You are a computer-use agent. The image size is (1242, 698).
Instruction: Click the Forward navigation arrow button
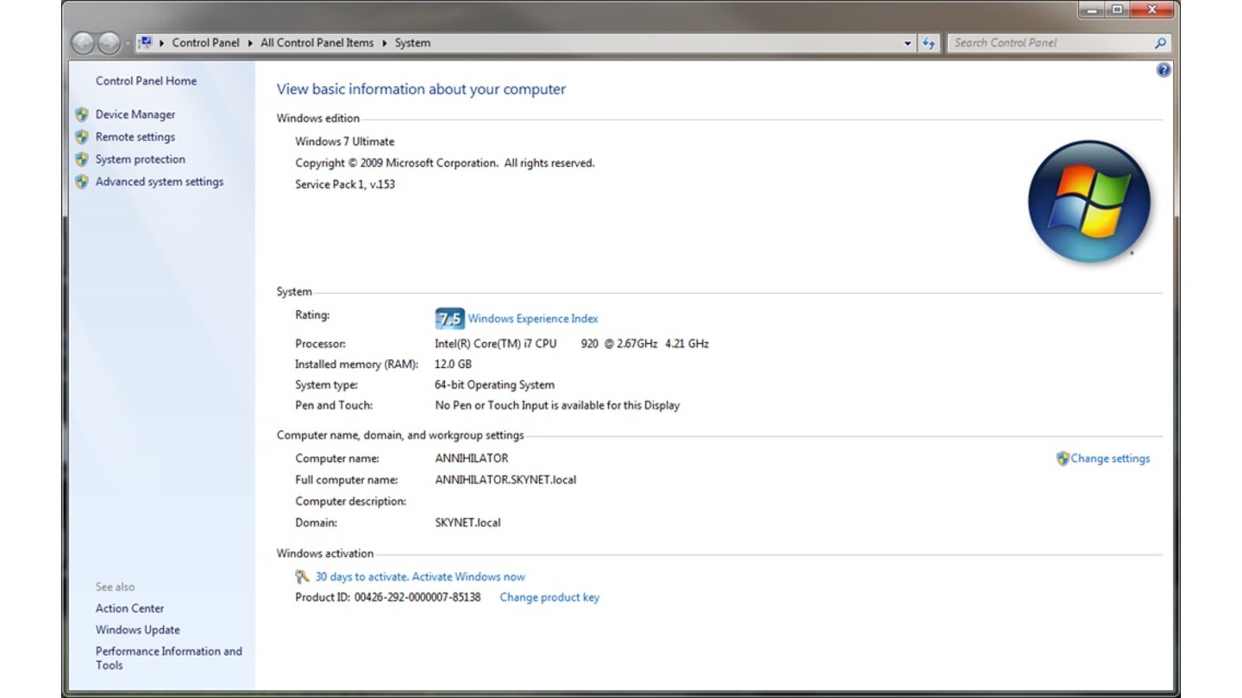[x=110, y=43]
